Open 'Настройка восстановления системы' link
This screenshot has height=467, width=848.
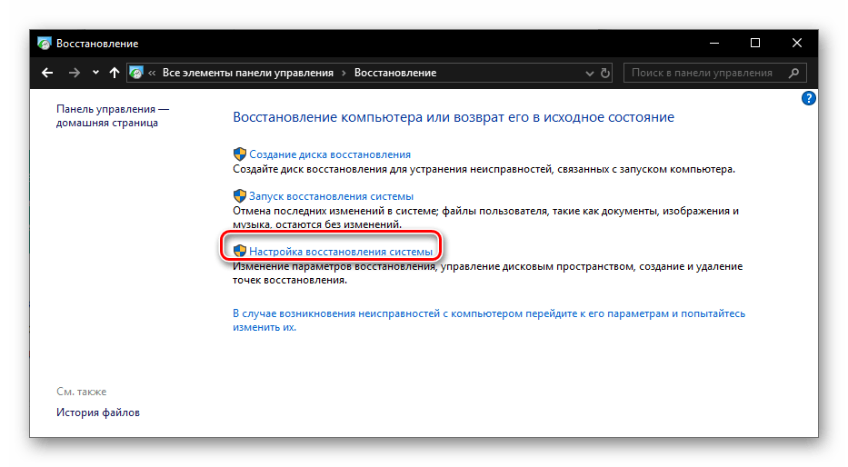(340, 249)
